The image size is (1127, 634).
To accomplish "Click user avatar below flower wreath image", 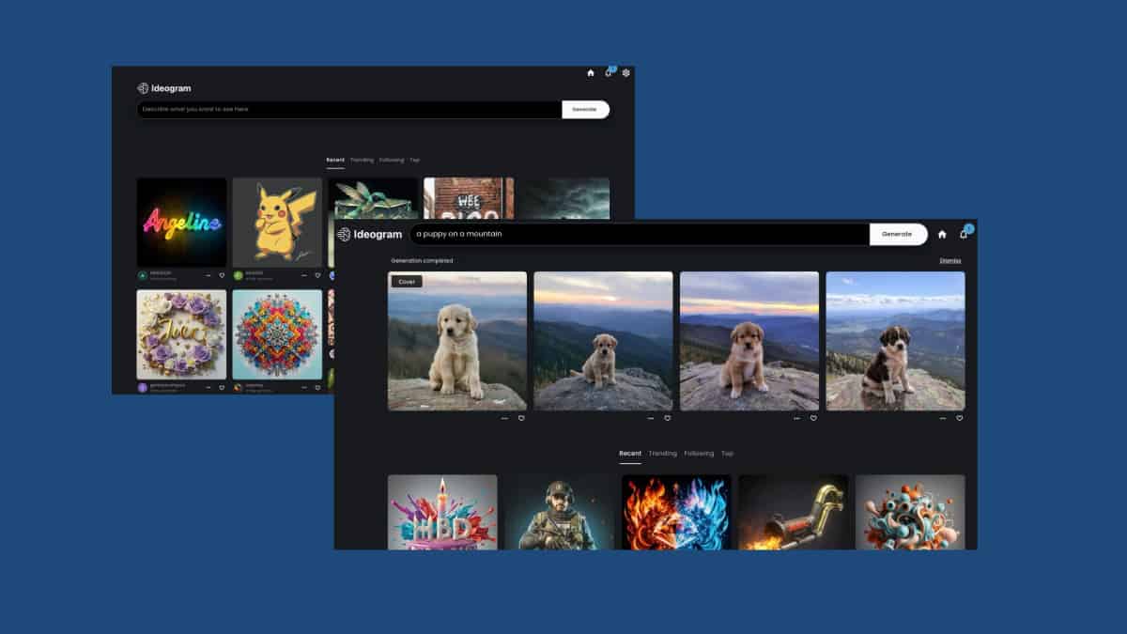I will [143, 386].
